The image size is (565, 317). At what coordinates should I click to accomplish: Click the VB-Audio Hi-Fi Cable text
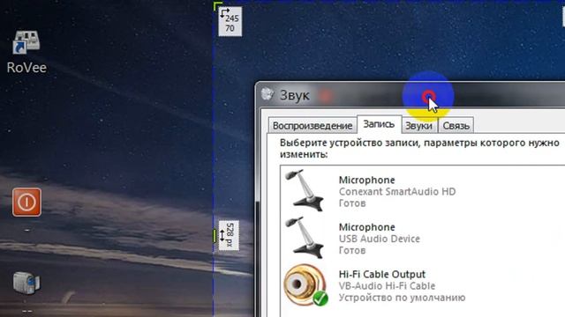(387, 286)
